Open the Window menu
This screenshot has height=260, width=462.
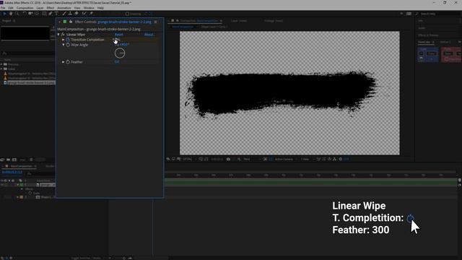click(89, 8)
